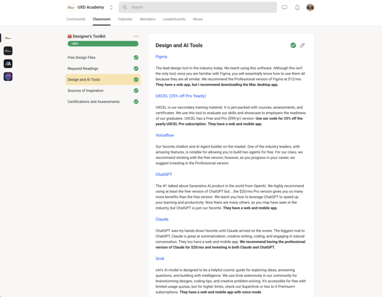Viewport: 382px width, 297px height.
Task: Open the About tab
Action: pos(198,19)
